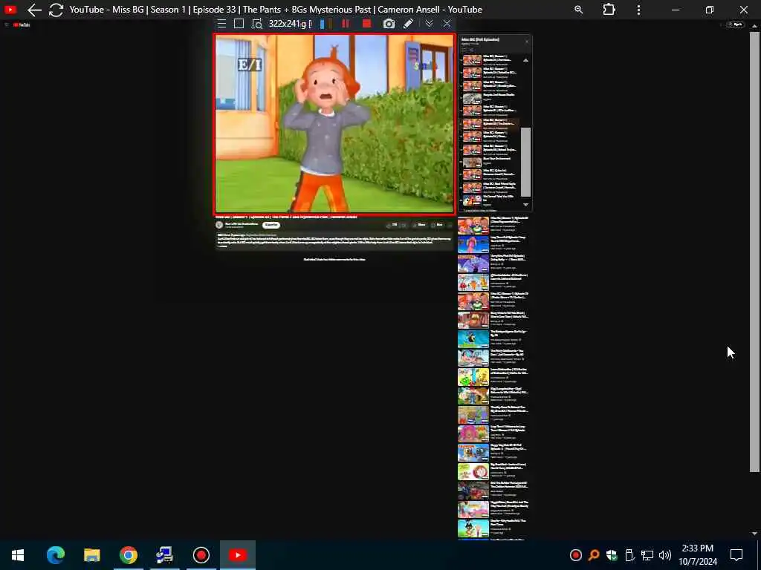
Task: Open the title bar zoom/search icon
Action: pos(578,10)
